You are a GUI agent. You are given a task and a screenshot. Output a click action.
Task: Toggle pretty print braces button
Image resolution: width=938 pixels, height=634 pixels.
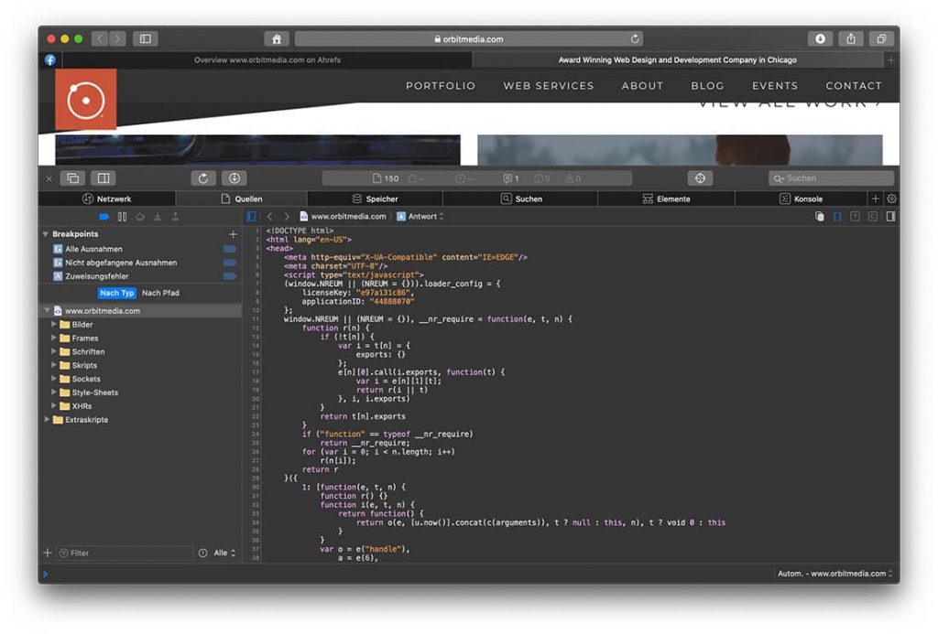tap(837, 216)
